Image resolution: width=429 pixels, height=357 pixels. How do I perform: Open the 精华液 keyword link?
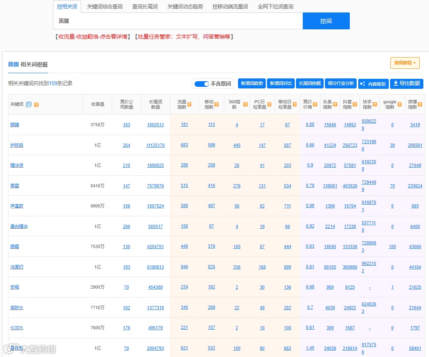coord(17,165)
